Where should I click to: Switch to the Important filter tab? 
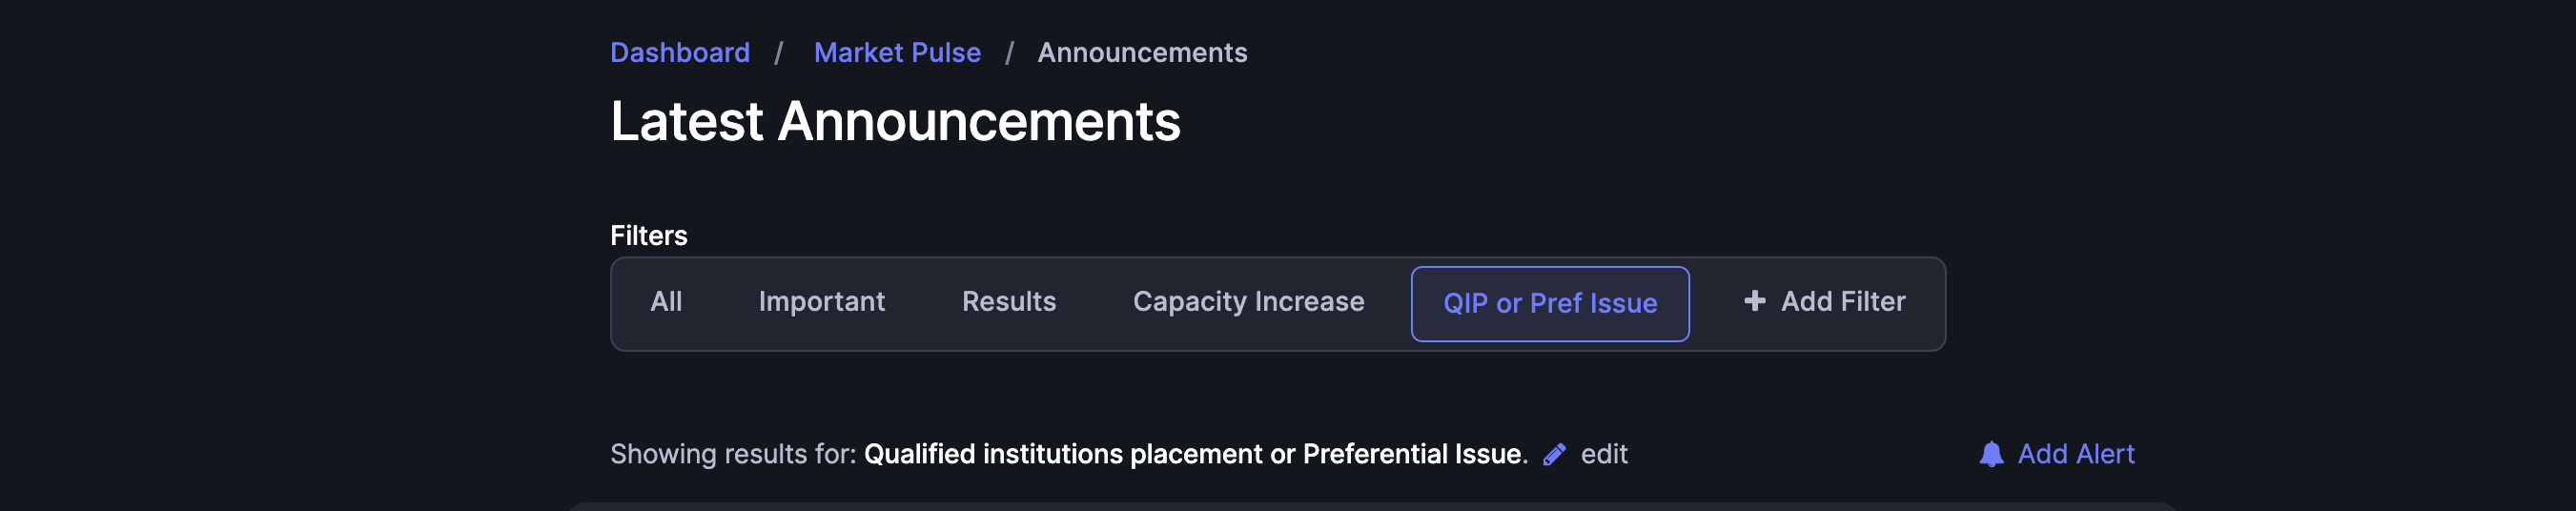pyautogui.click(x=822, y=302)
